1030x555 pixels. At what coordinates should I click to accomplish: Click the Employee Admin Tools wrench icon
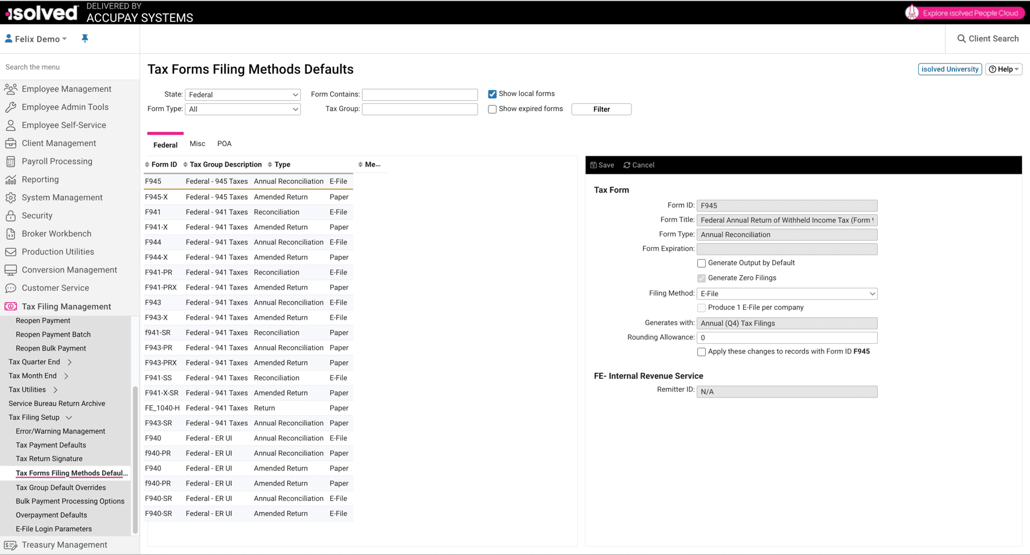pos(11,107)
